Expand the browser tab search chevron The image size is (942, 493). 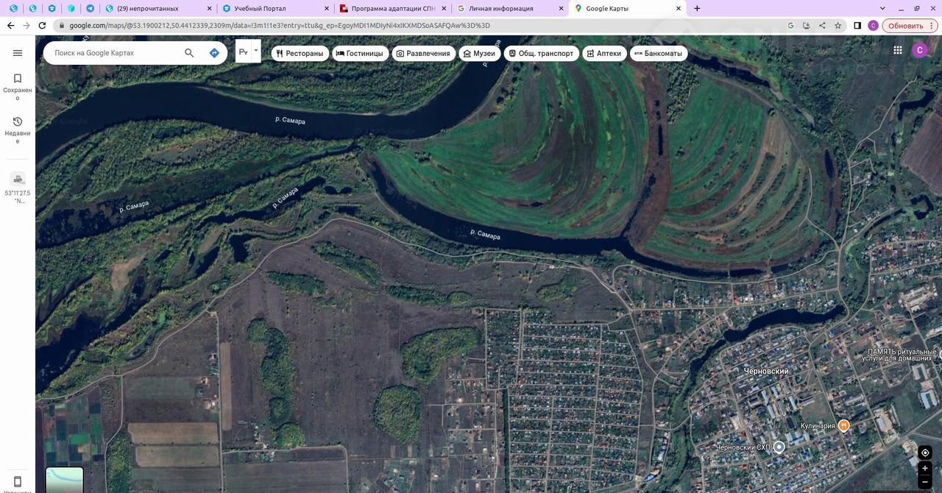click(882, 9)
